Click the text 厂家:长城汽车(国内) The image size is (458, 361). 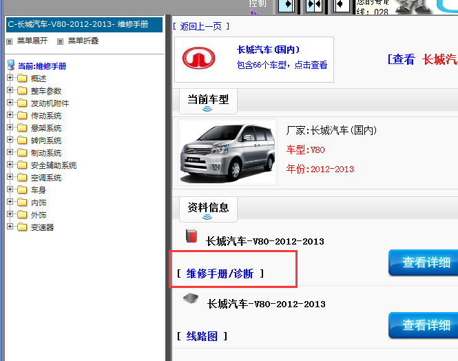point(331,130)
